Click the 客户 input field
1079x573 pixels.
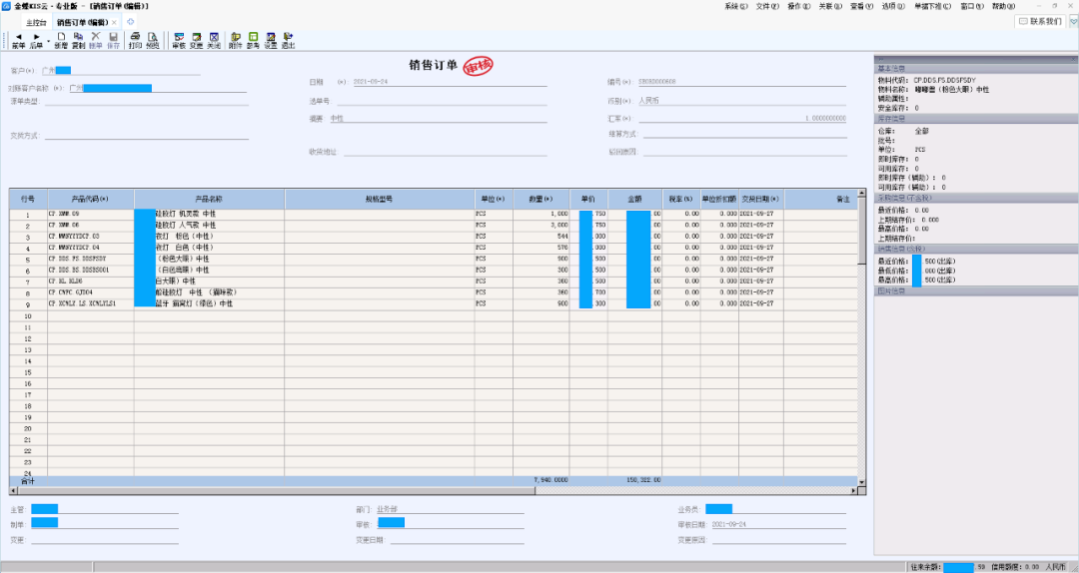point(121,70)
